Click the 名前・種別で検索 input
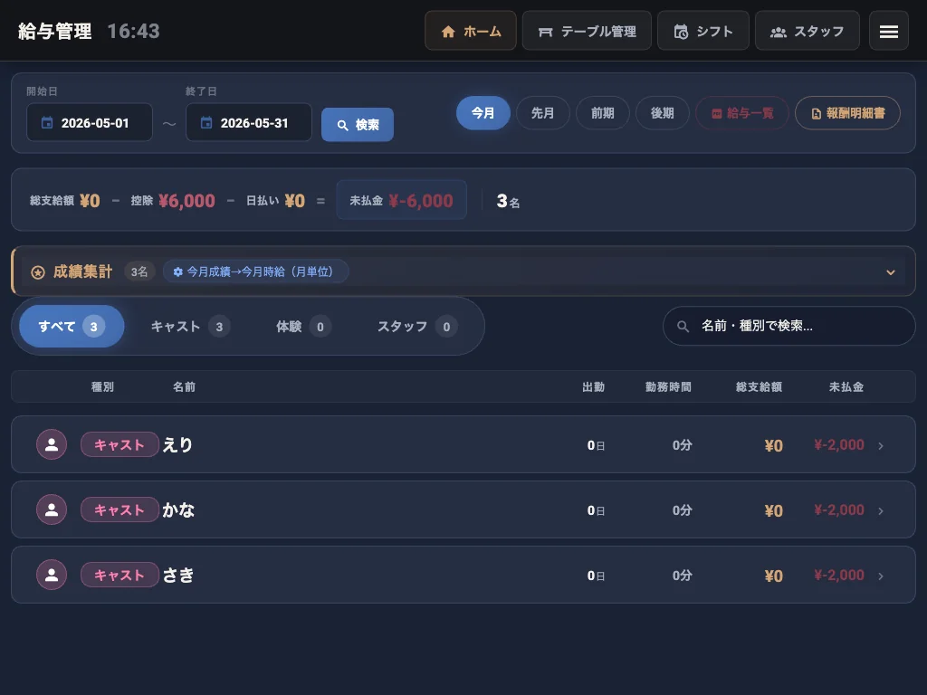 [x=789, y=326]
